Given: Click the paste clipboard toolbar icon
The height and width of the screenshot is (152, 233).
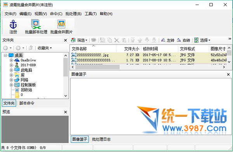Looking at the screenshot, I should [124, 40].
